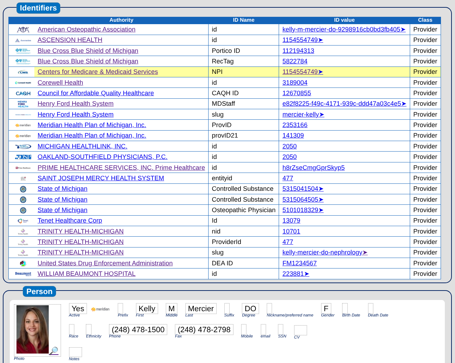Click the Ascension Health logo icon

23,40
